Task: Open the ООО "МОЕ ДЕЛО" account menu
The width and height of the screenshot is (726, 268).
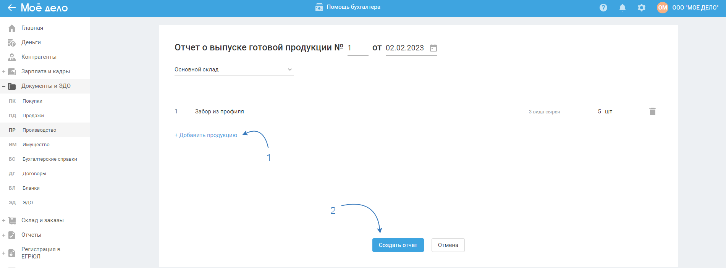Action: coord(695,8)
